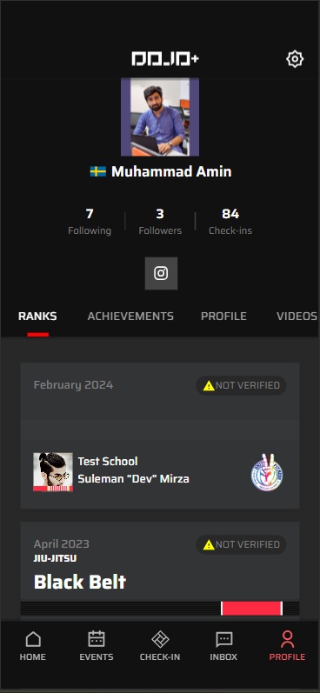View the 3 Followers list
Screen dimensions: 320x693
160,222
